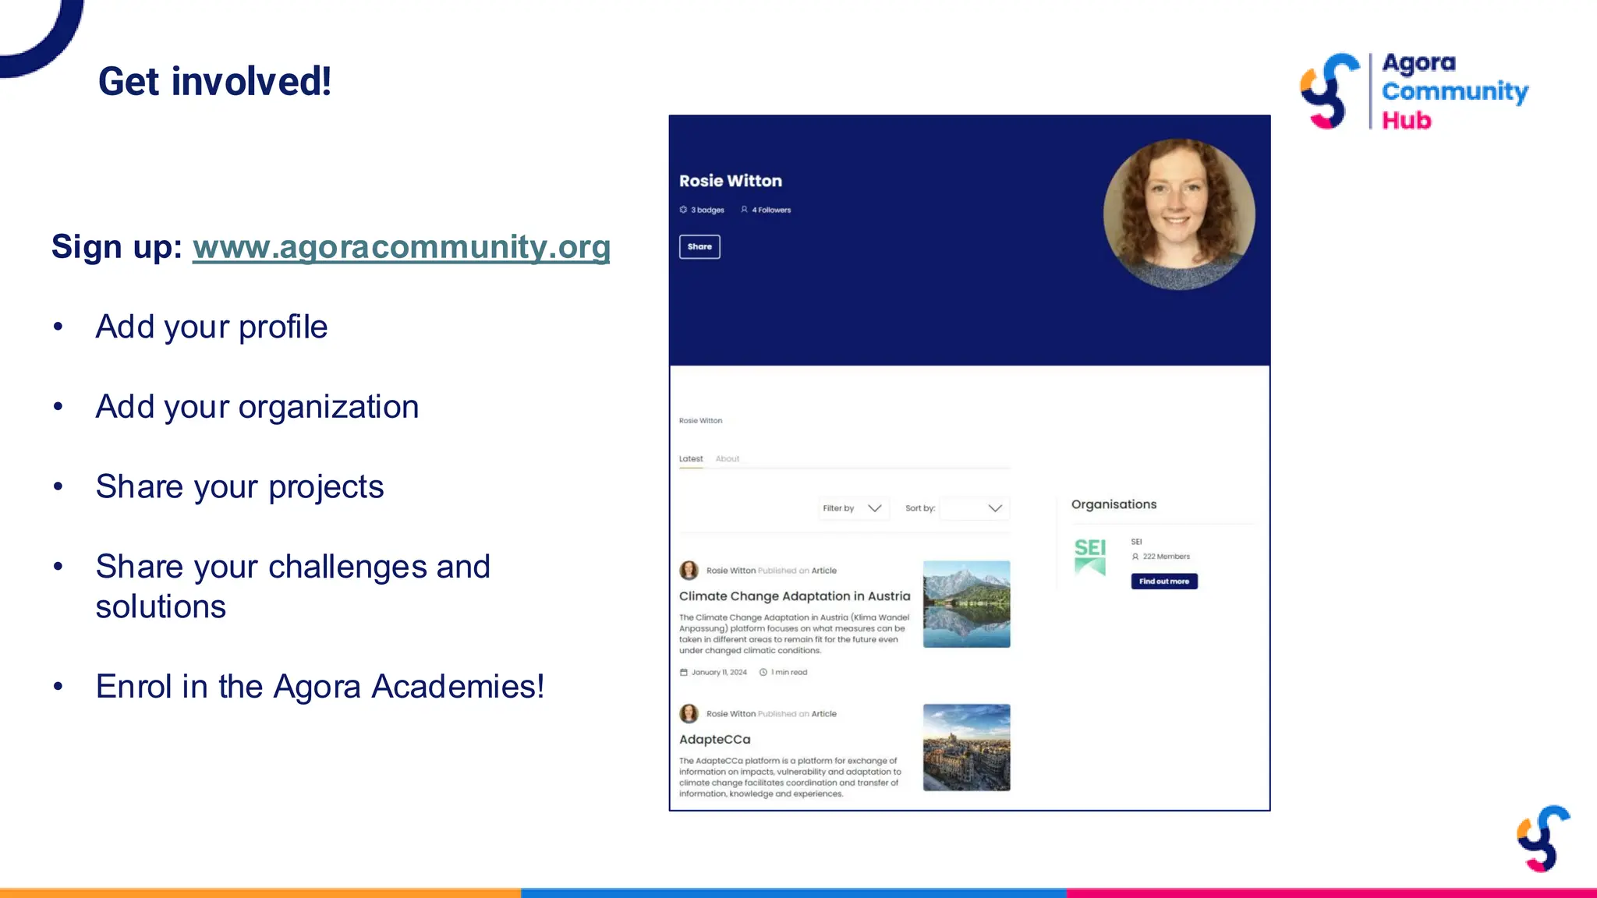Click the 'Rosie Witton' name in the profile banner
The height and width of the screenshot is (898, 1597).
point(731,181)
